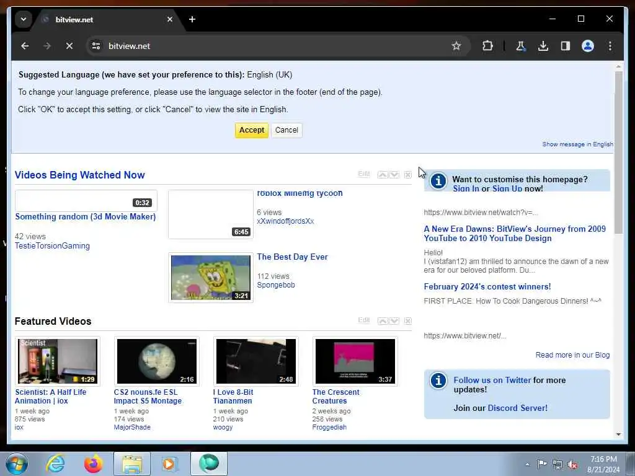Open xXwindoffjordsXx channel link
Screen dimensions: 635x476
click(x=285, y=221)
